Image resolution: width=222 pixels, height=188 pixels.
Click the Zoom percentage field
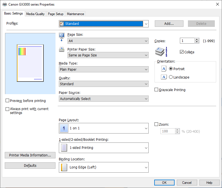[168, 131]
